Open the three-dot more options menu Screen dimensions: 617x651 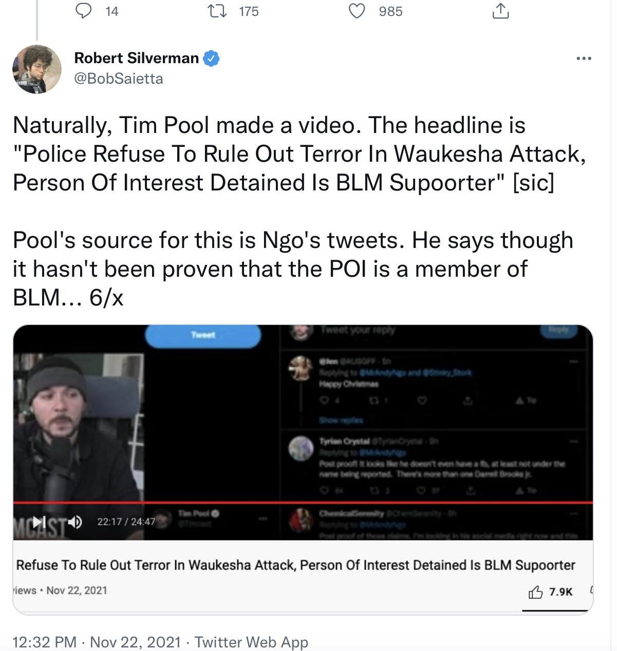click(584, 59)
